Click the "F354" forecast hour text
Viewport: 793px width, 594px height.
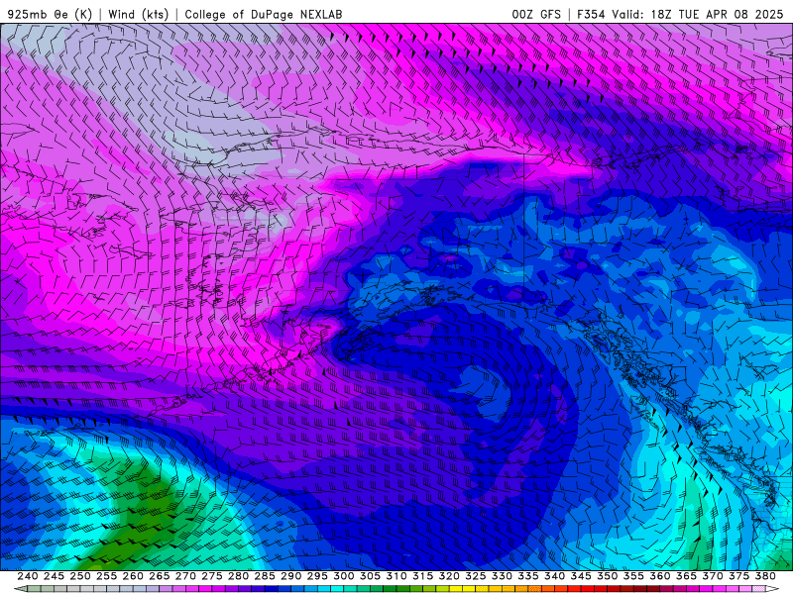(x=591, y=14)
